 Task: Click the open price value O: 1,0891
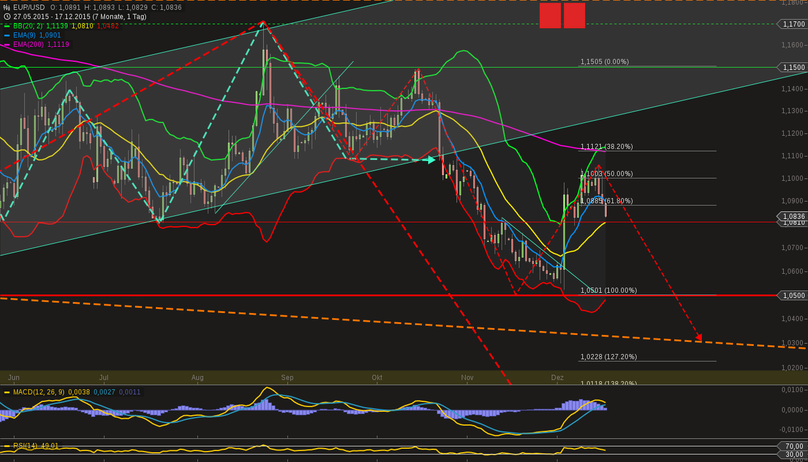pyautogui.click(x=66, y=8)
